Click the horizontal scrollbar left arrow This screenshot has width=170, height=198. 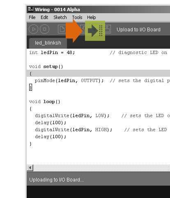(x=30, y=168)
